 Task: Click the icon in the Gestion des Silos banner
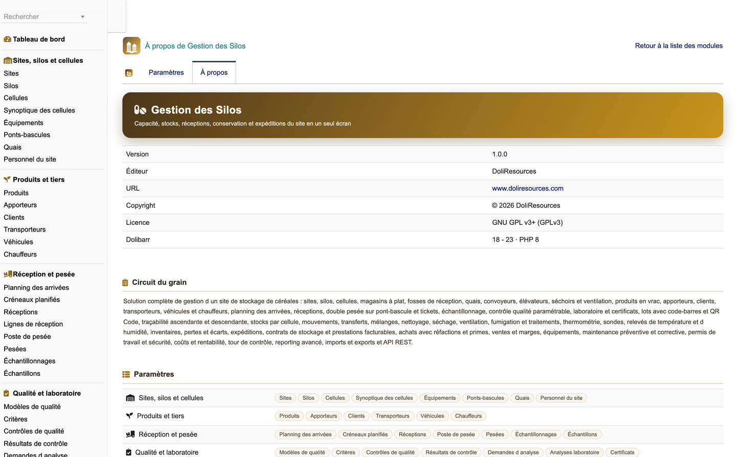(140, 110)
